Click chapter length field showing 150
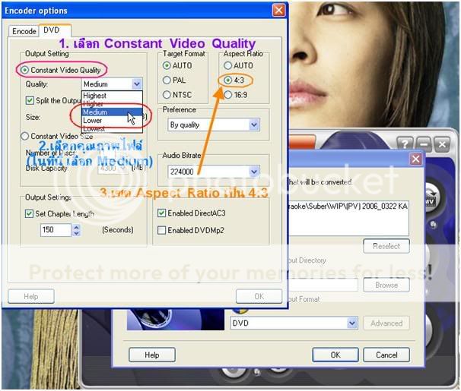461x391 pixels. 56,230
